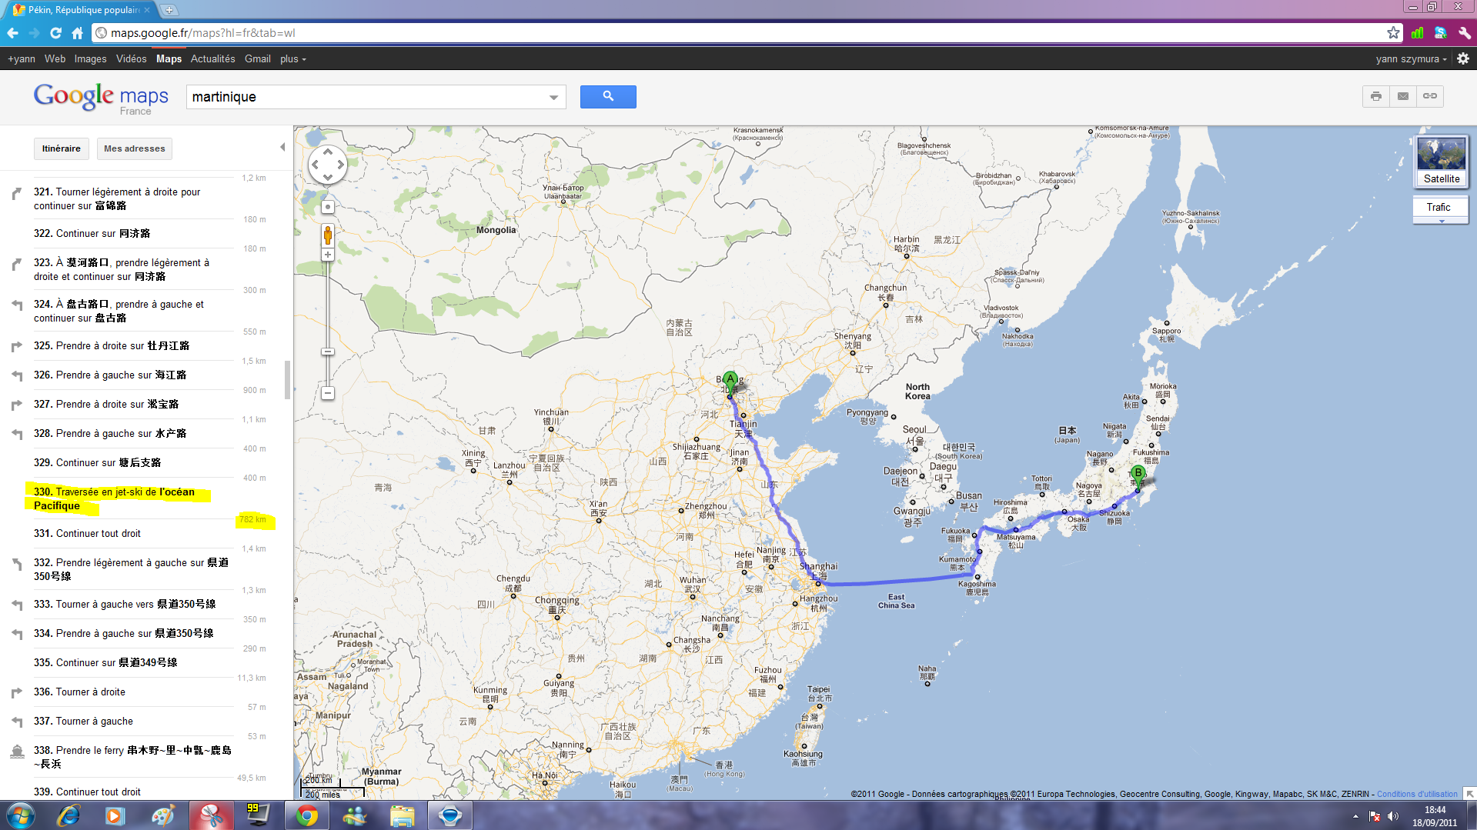Click the map pan navigation wheel

(x=328, y=165)
